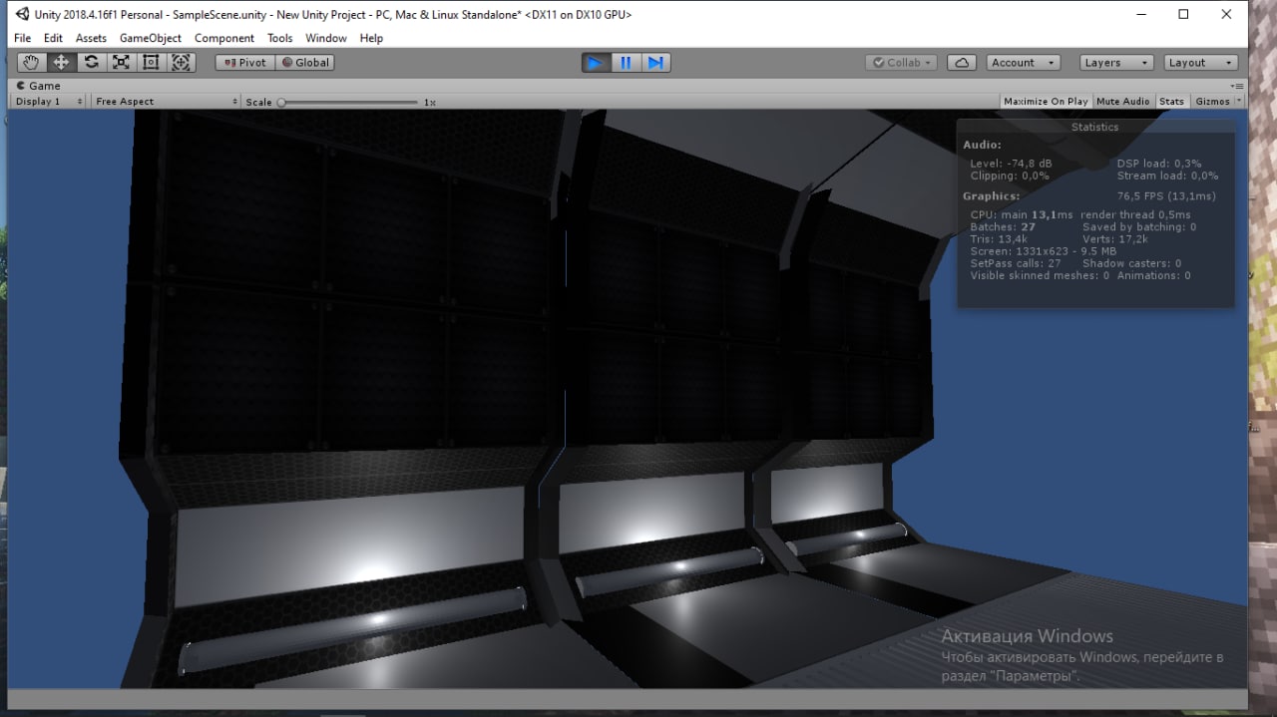Hide the Stats overlay
This screenshot has height=717, width=1277.
pos(1171,101)
